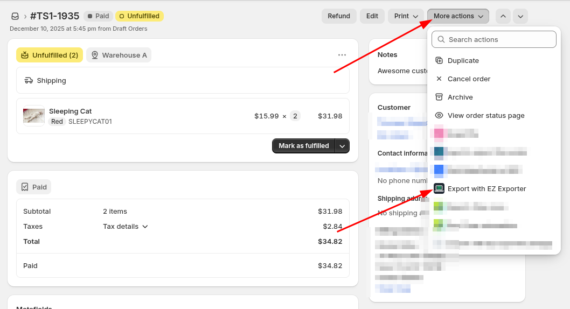The width and height of the screenshot is (570, 309).
Task: Click the Duplicate icon in actions menu
Action: (x=439, y=61)
